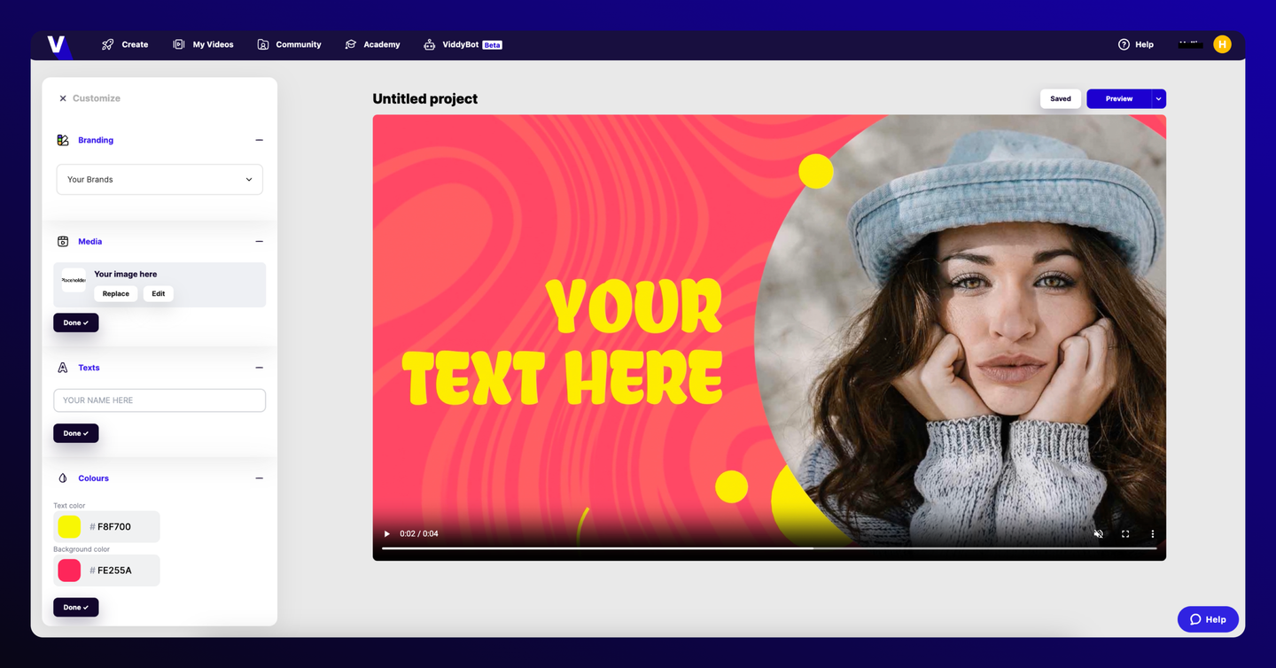Open My Videos in the top navigation
Screen dimensions: 1276x668
point(203,44)
